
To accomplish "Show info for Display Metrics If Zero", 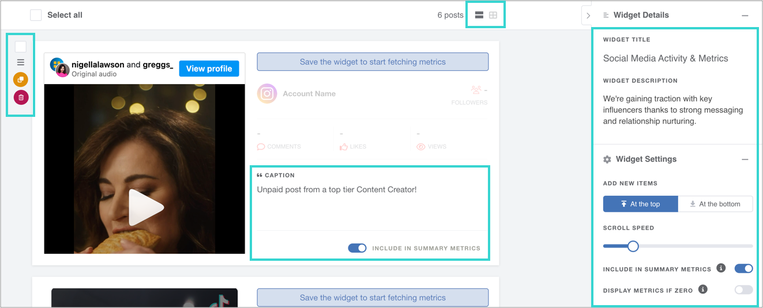I will 702,290.
